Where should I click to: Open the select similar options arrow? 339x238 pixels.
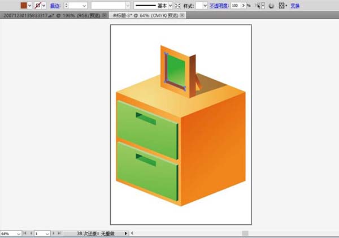coord(263,6)
